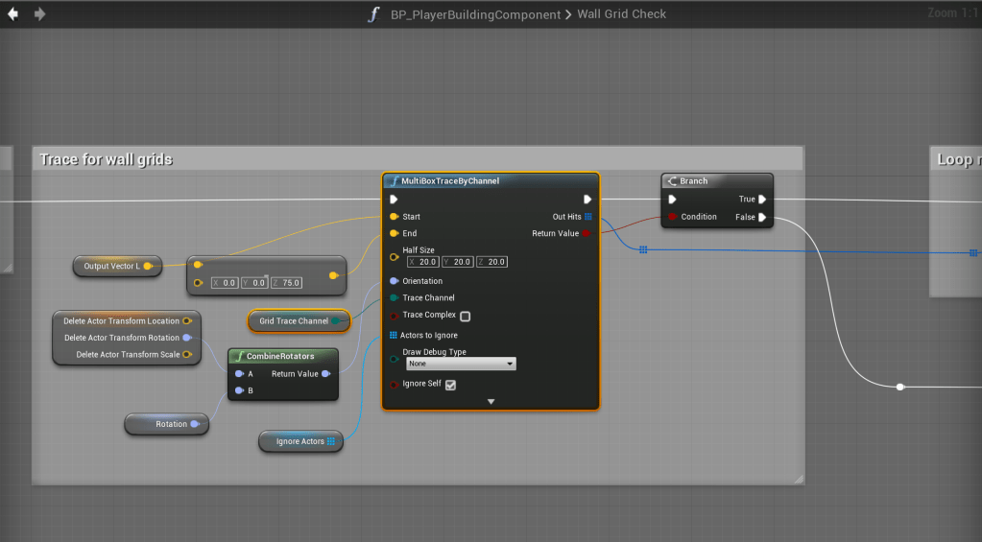Click the Branch True output pin
This screenshot has height=542, width=982.
[761, 200]
